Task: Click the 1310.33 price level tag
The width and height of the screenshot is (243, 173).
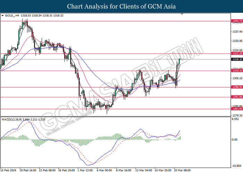Action: pos(236,71)
